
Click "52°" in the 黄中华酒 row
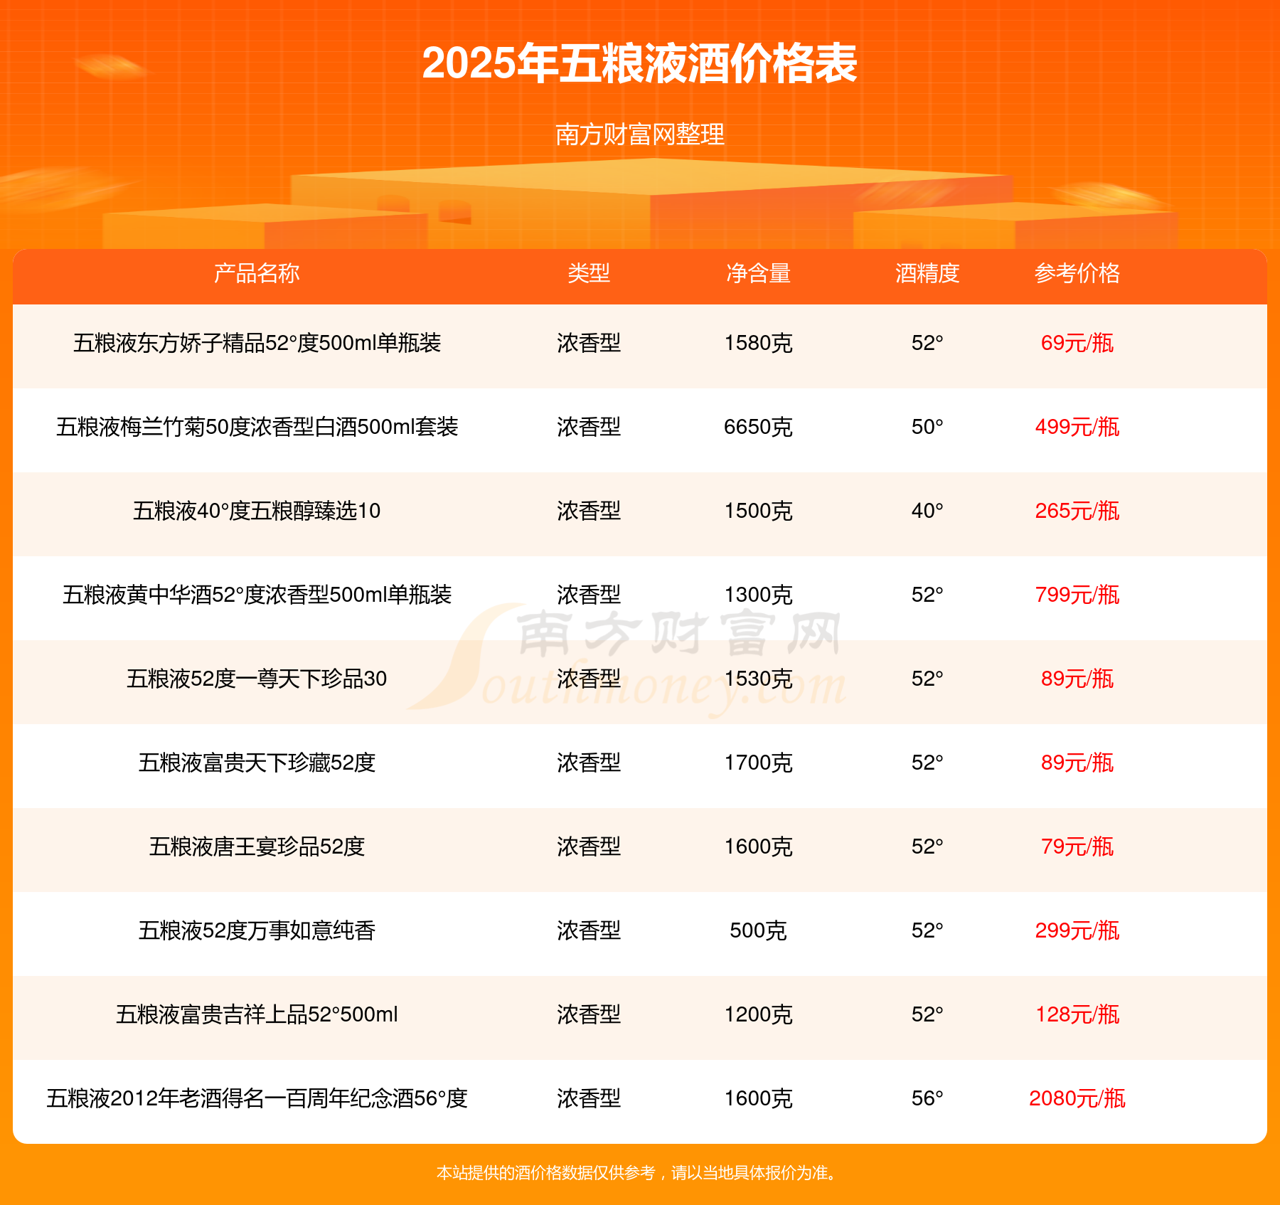click(927, 595)
